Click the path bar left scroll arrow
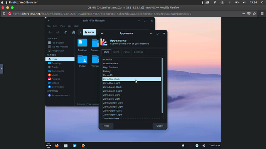 (80, 32)
